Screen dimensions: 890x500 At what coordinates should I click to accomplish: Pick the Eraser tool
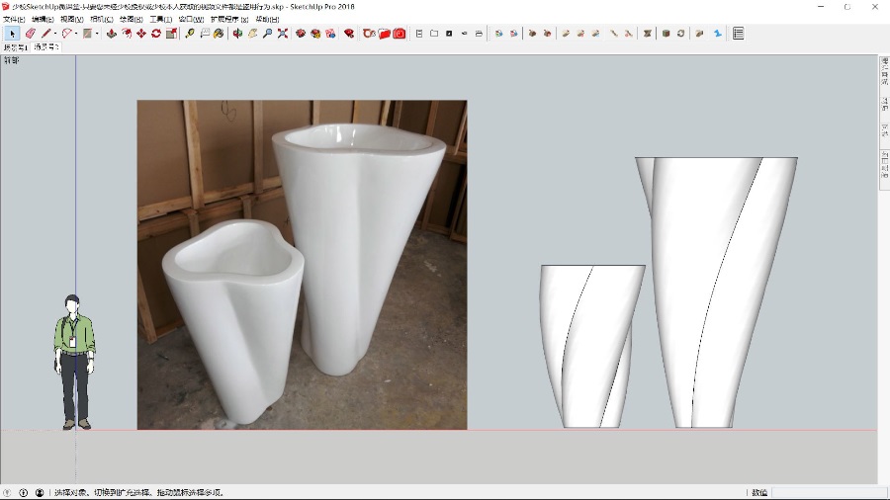(x=31, y=34)
